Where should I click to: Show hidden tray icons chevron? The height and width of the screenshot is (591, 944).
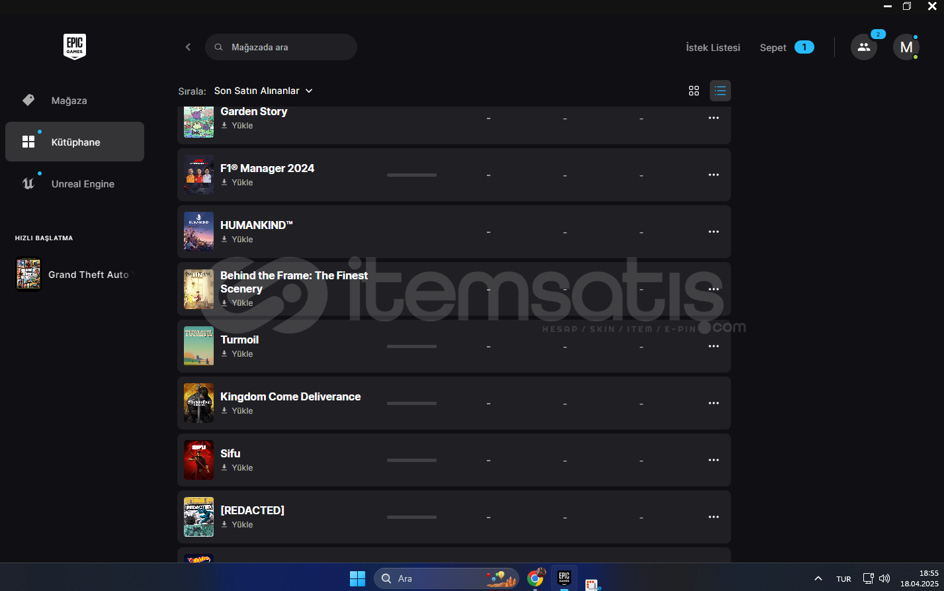[818, 578]
